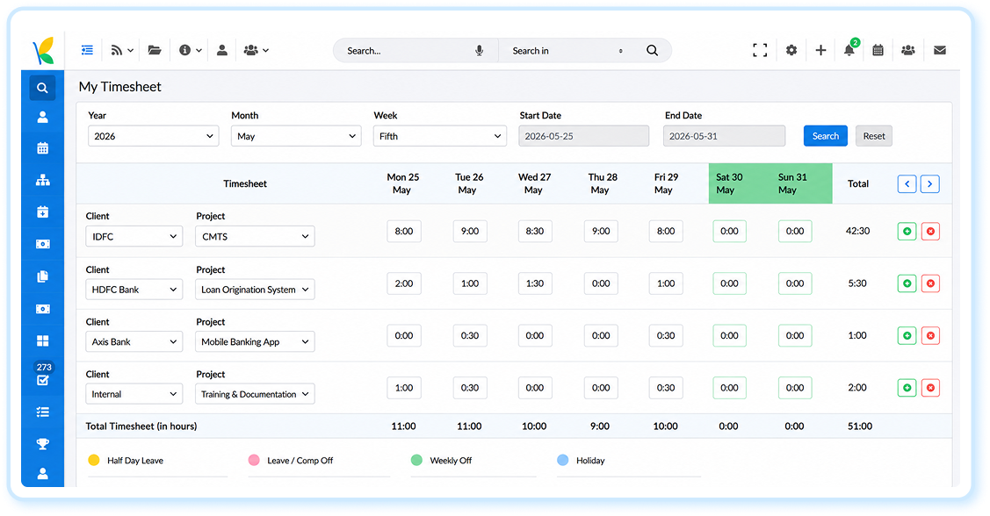Click the yellow Half Day Leave swatch
The image size is (990, 516).
coord(93,460)
